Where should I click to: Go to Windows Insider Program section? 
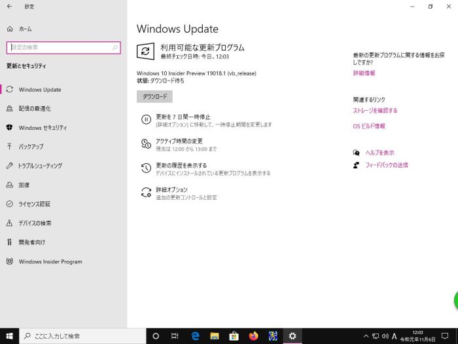pos(50,261)
